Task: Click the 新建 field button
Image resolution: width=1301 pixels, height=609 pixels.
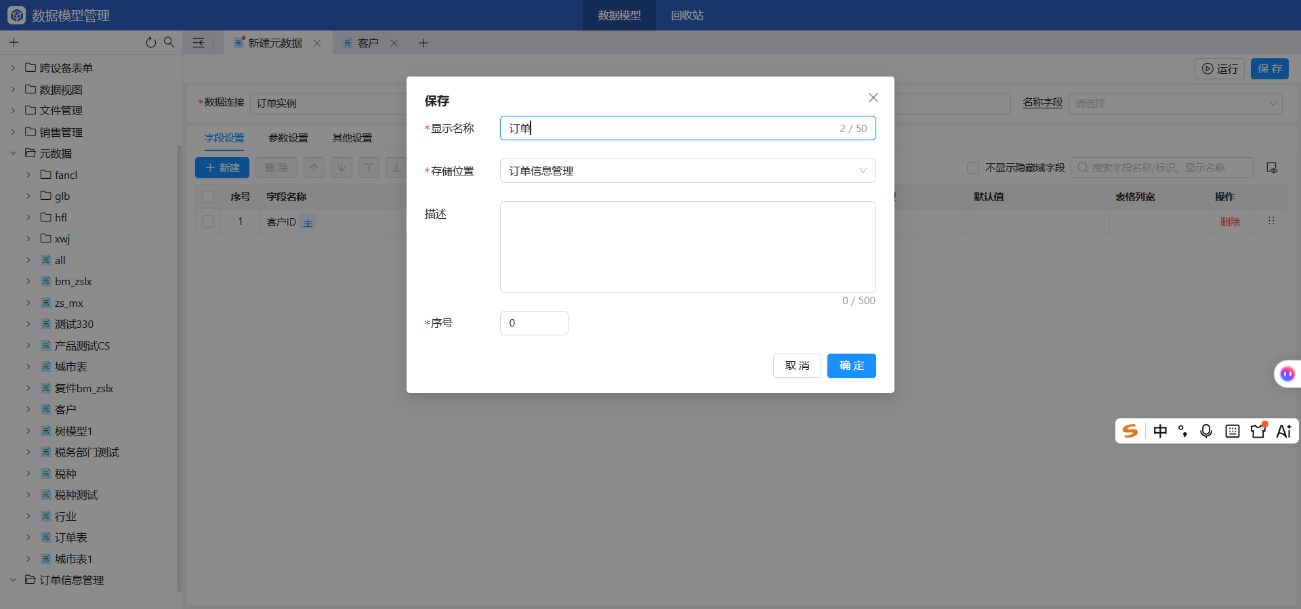Action: [x=222, y=167]
